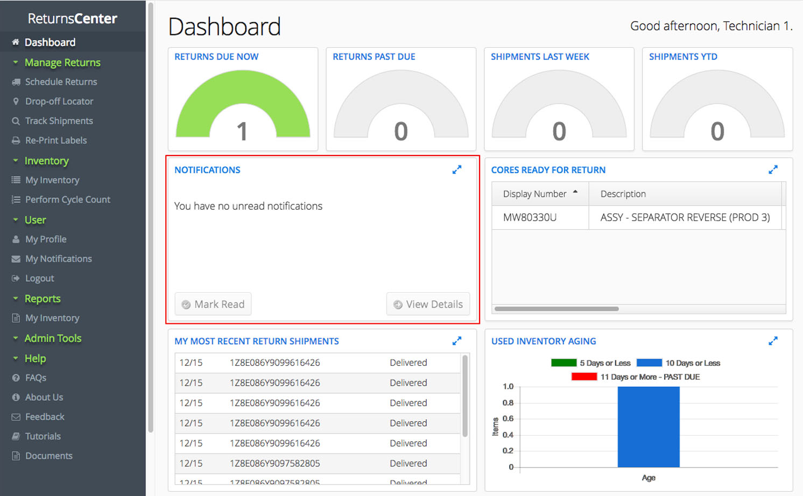This screenshot has width=803, height=496.
Task: Click the ReturnsCenter logo link
Action: pyautogui.click(x=73, y=18)
